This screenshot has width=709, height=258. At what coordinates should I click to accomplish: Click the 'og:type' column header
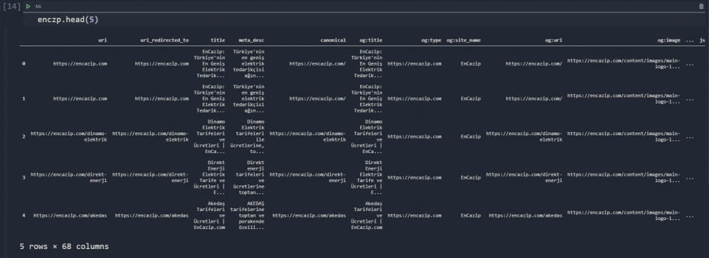click(431, 40)
